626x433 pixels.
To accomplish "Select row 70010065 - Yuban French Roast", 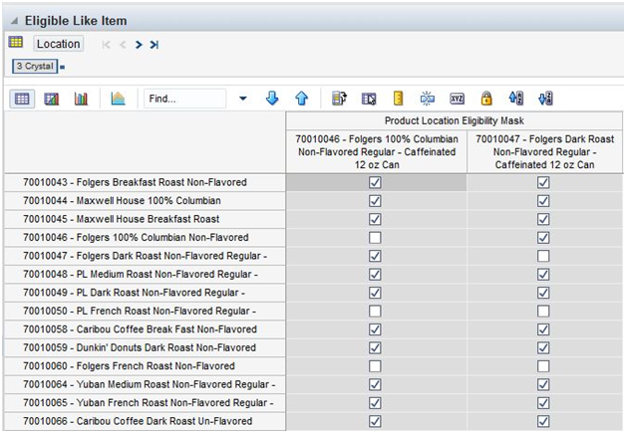I will [x=145, y=403].
